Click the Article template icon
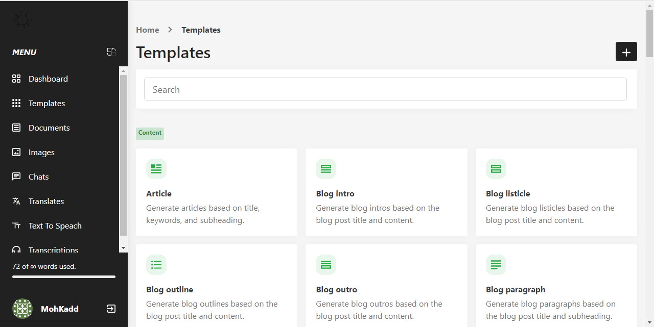 (156, 169)
